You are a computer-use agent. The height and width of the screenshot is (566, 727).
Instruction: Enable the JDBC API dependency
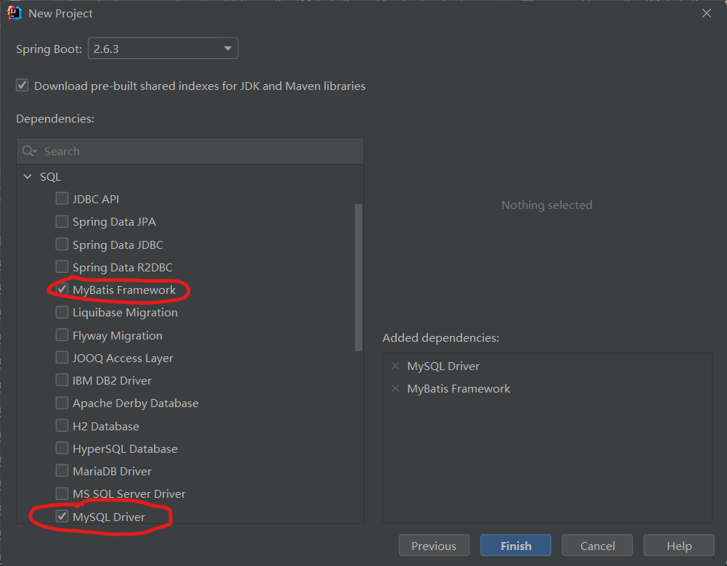[62, 198]
